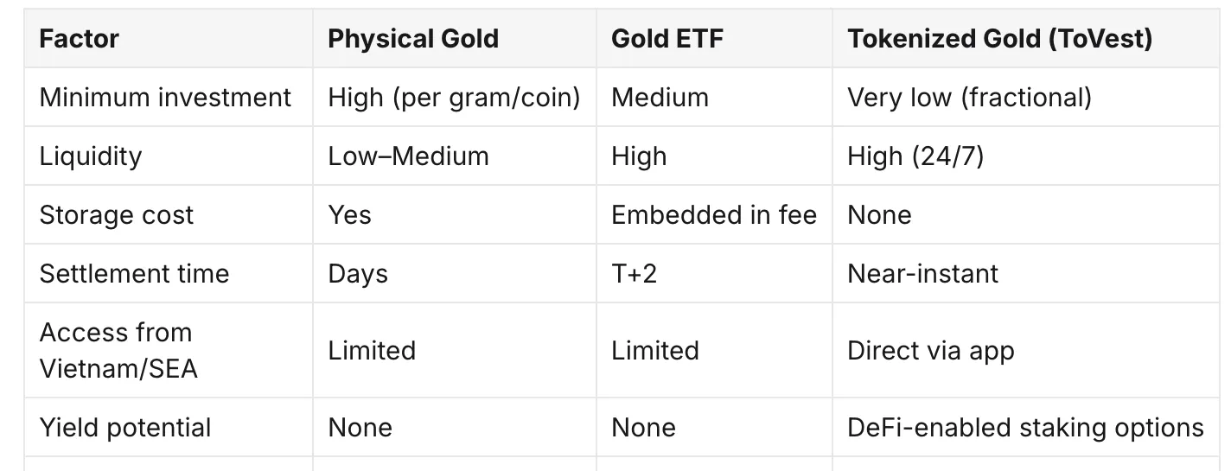Click the Settlement time row label

point(135,274)
